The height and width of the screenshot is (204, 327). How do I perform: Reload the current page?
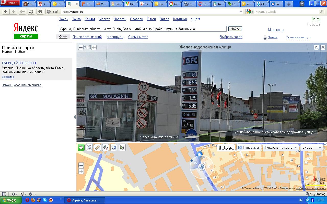(x=31, y=12)
